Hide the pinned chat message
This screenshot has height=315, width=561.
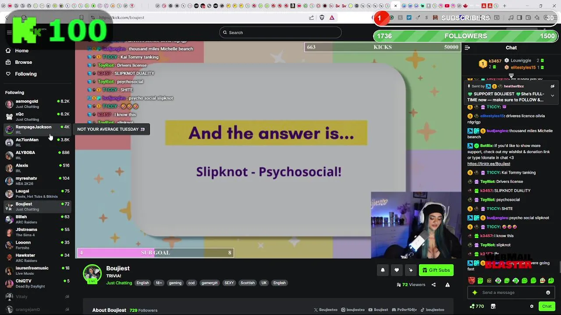tap(552, 87)
